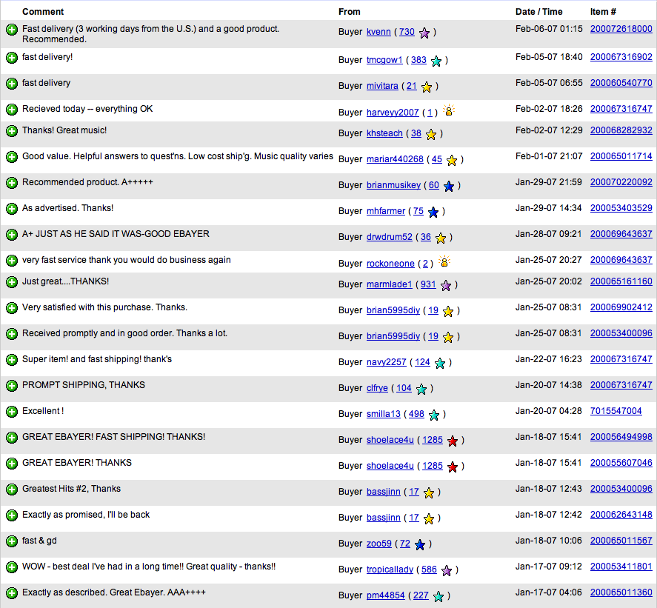Click green plus icon for 'Just great....THANKS!'
Screen dimensions: 657x608
(12, 282)
